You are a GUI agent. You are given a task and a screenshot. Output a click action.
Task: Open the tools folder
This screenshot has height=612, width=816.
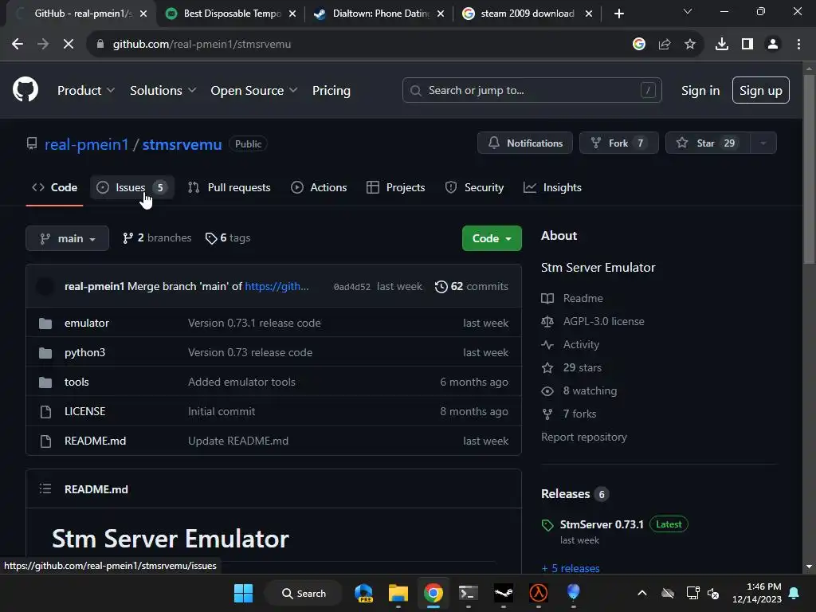tap(76, 382)
